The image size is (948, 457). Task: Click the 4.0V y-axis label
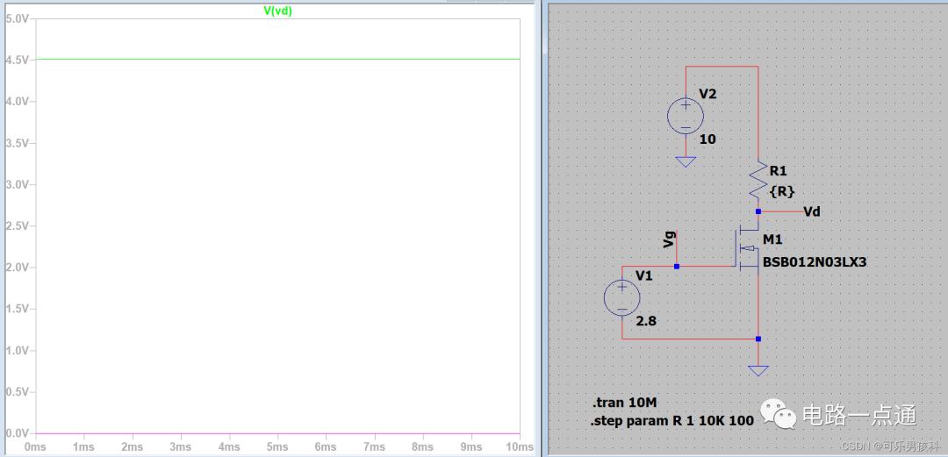(17, 102)
